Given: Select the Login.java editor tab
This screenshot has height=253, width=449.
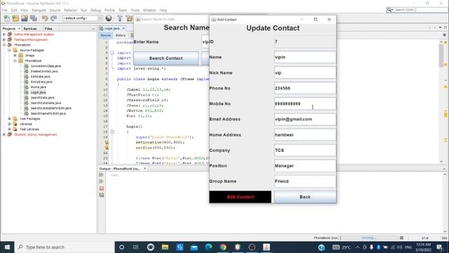Looking at the screenshot, I should click(x=112, y=28).
